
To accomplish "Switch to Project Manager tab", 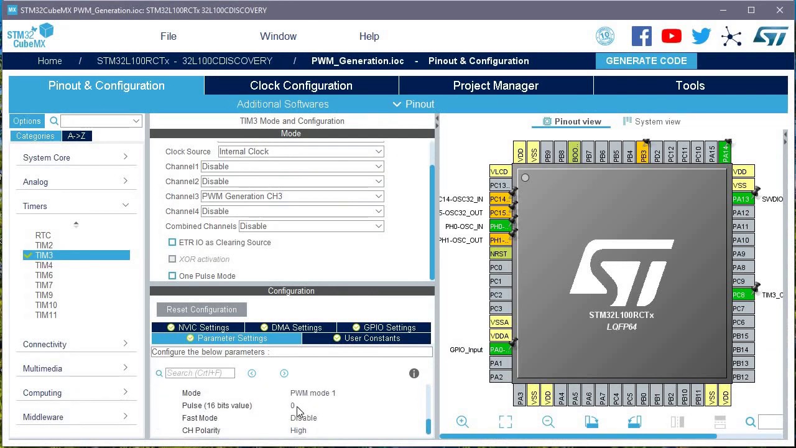I will click(496, 85).
